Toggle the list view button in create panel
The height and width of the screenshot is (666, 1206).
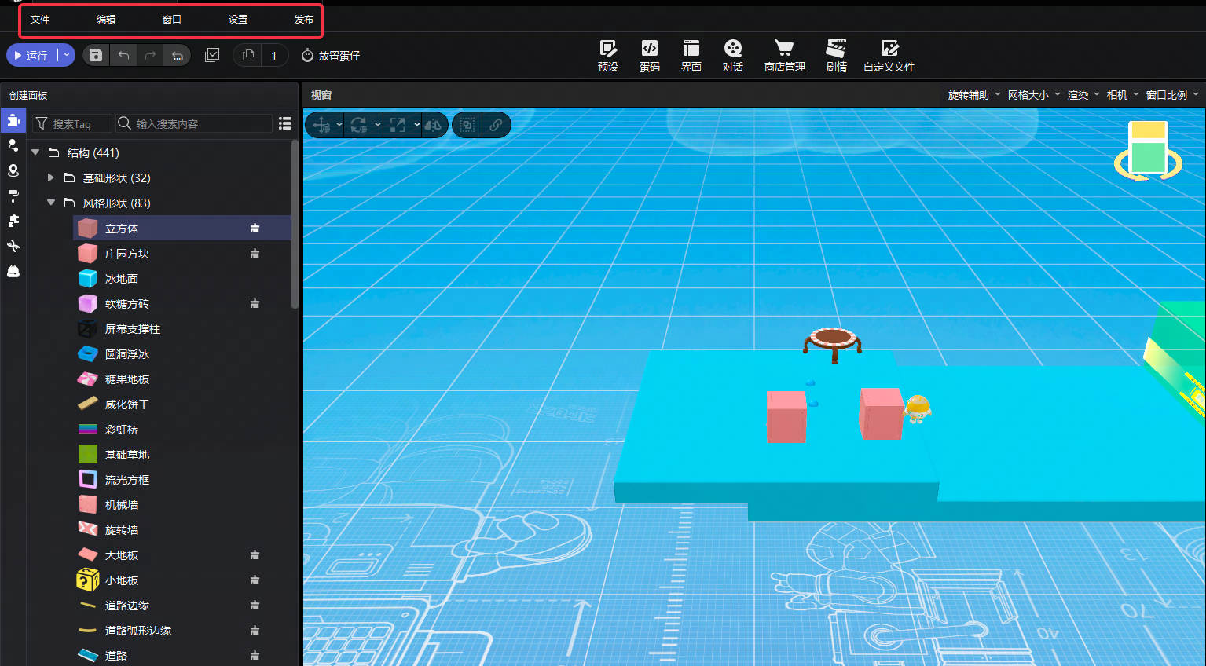tap(285, 123)
